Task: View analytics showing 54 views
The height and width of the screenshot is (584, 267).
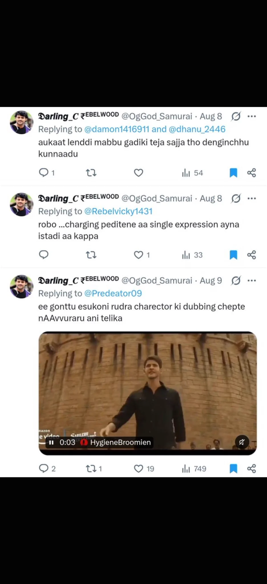Action: pyautogui.click(x=192, y=173)
